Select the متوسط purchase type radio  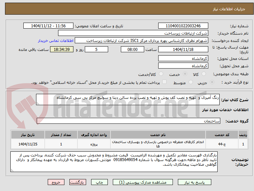(x=191, y=82)
